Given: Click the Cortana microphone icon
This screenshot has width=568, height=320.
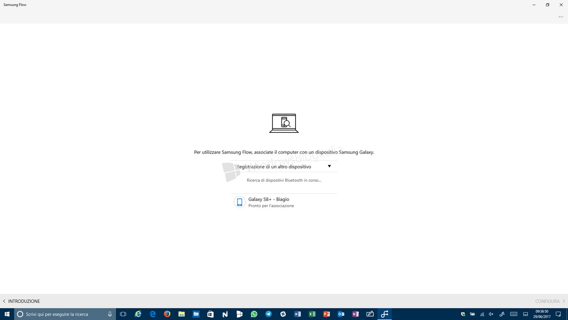Looking at the screenshot, I should point(110,314).
